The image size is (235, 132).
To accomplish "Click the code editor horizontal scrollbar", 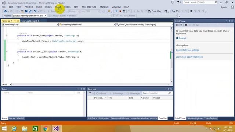I will point(91,85).
